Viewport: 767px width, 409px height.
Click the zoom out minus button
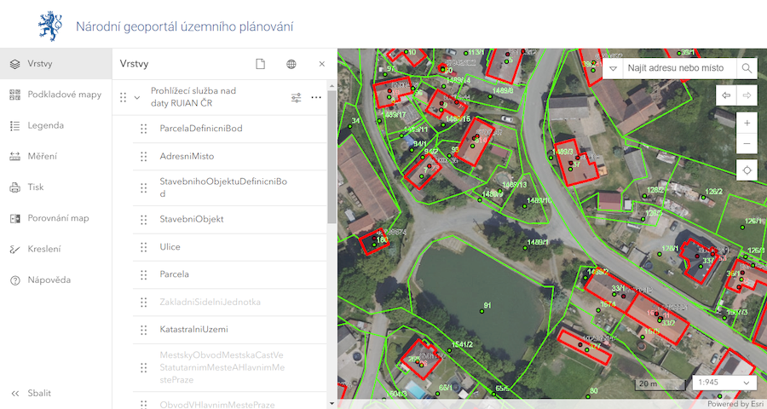pyautogui.click(x=747, y=144)
